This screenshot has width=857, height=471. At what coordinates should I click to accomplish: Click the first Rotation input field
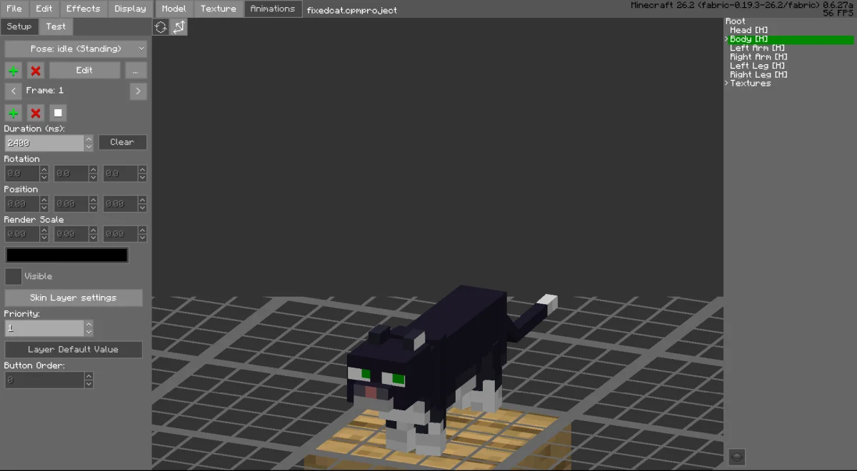[x=22, y=173]
